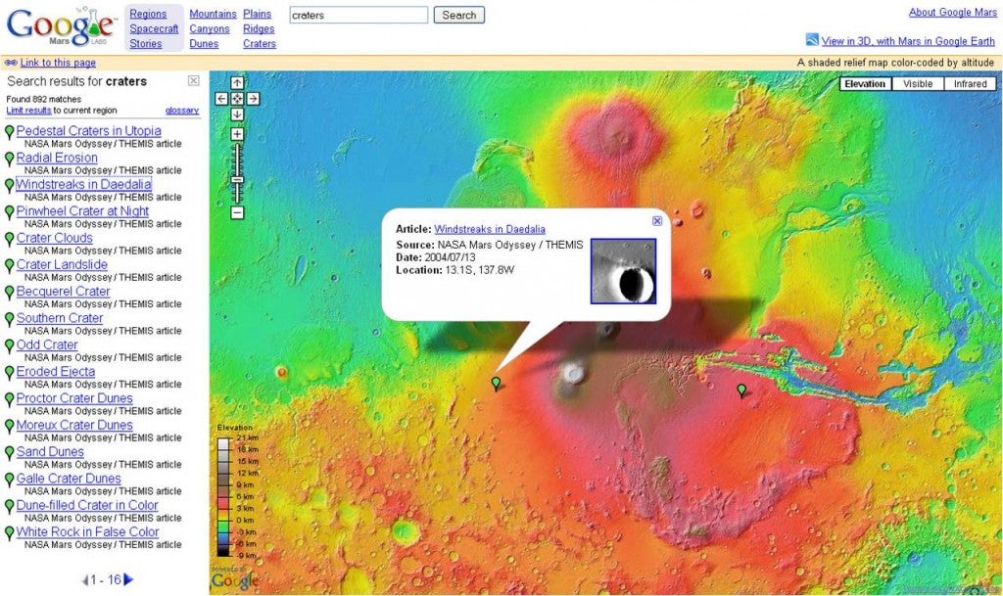Viewport: 1003px width, 596px height.
Task: Open the glossary link
Action: tap(181, 110)
